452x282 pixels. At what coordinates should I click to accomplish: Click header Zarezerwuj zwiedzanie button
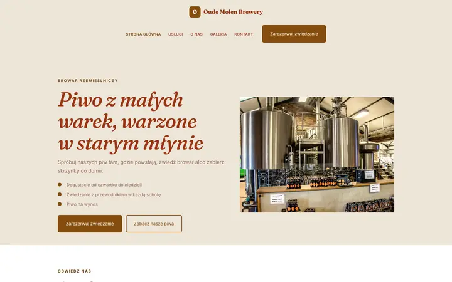click(x=294, y=34)
